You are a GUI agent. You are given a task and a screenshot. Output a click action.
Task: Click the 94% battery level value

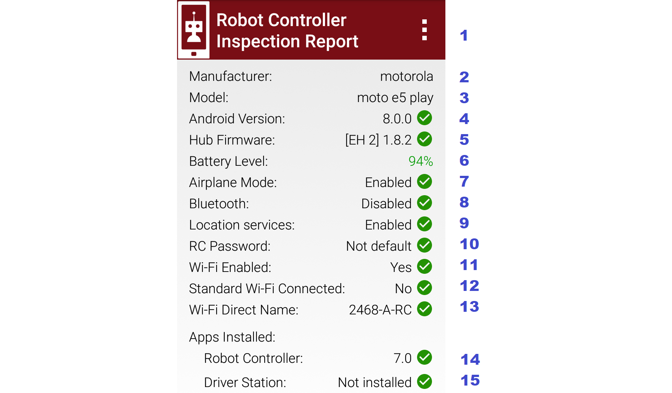[420, 161]
